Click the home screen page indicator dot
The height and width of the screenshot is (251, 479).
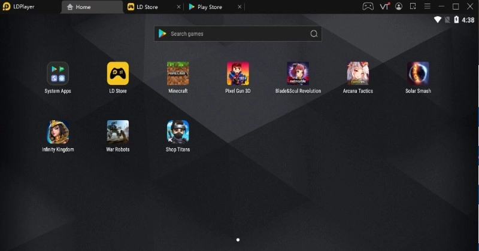[238, 240]
